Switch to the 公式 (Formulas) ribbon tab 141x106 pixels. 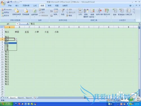point(35,6)
